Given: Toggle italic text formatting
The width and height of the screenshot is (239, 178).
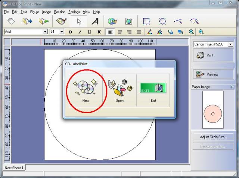Looking at the screenshot, I should (x=80, y=32).
